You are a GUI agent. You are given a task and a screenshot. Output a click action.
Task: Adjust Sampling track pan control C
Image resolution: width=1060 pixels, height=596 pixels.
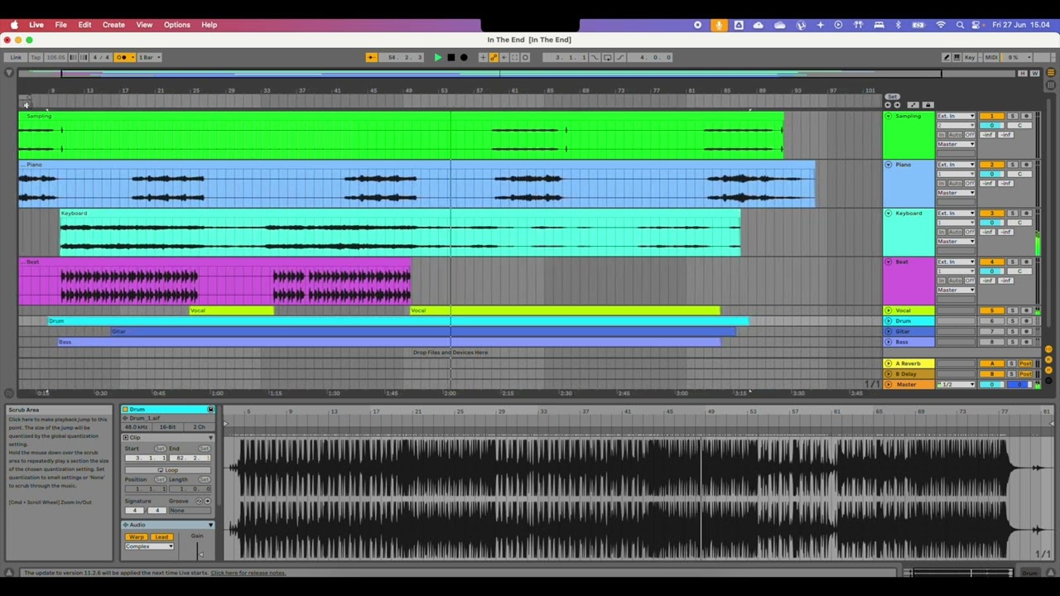(x=1019, y=125)
